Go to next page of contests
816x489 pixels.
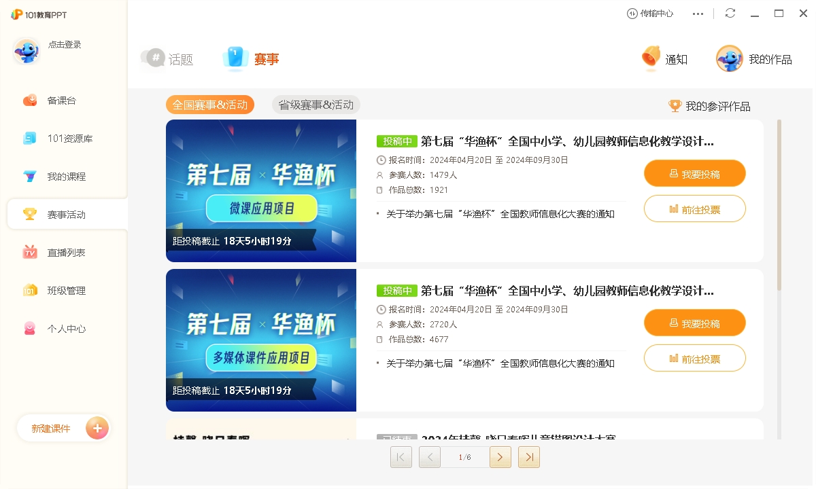[x=500, y=457]
